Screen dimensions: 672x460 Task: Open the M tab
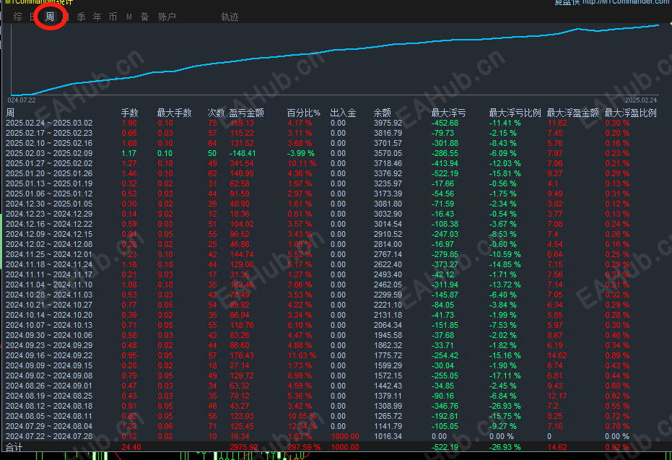tap(129, 17)
